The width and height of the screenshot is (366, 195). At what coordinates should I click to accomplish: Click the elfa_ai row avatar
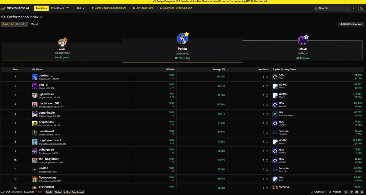pyautogui.click(x=34, y=86)
